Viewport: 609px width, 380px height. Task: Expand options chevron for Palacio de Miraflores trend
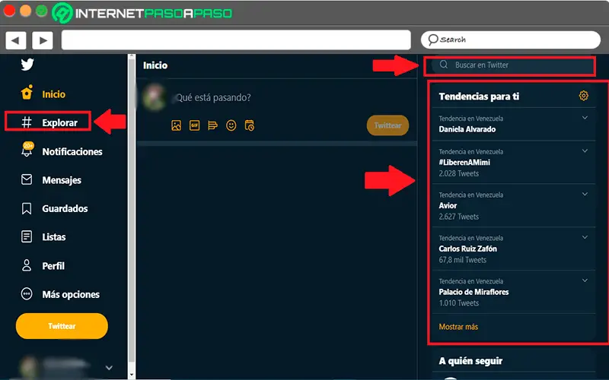[585, 280]
